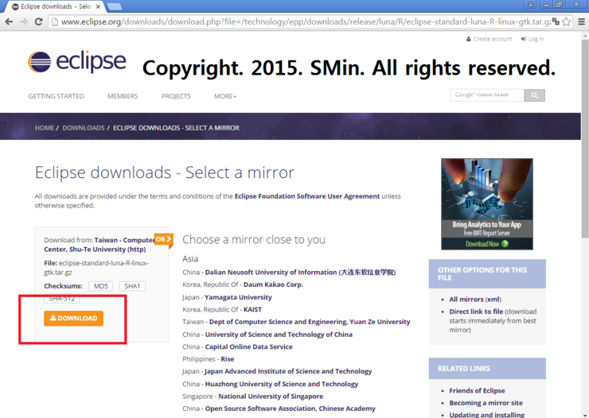
Task: Open Eclipse Foundation Software User Agreement
Action: click(307, 196)
